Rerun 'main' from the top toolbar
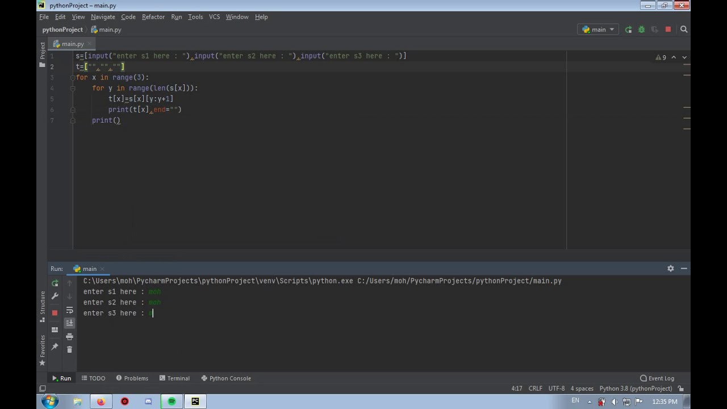Viewport: 727px width, 409px height. click(x=628, y=30)
